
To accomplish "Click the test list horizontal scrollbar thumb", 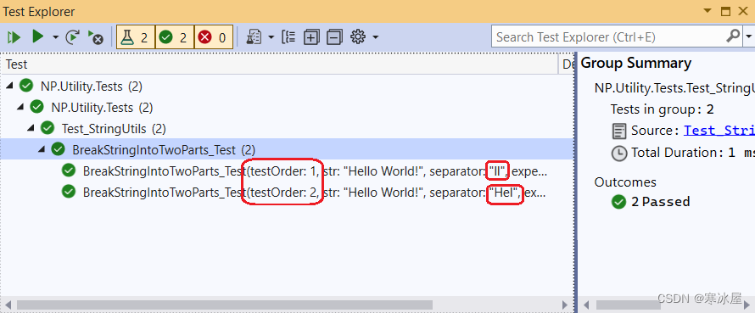I will coord(225,305).
